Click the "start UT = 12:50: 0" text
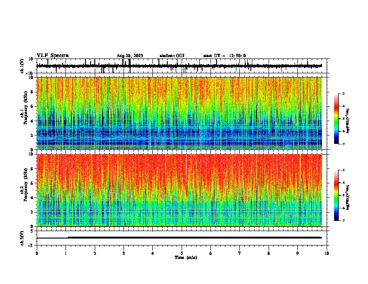The height and width of the screenshot is (284, 368). pyautogui.click(x=224, y=56)
